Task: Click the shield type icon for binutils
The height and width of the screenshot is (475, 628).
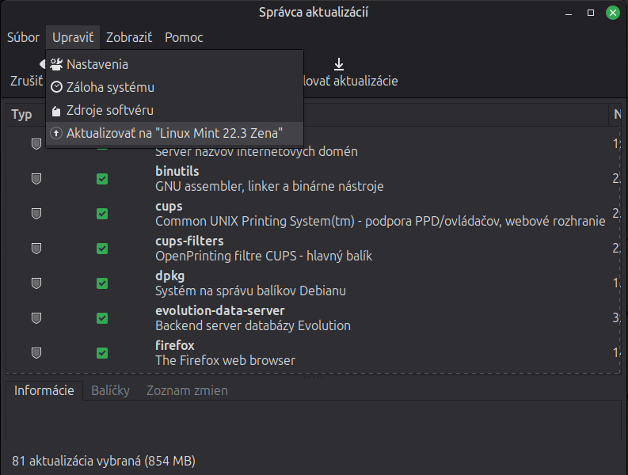Action: (x=36, y=179)
